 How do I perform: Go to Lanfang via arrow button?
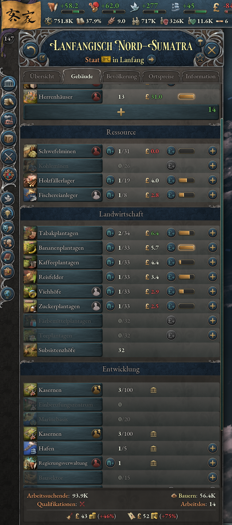(x=151, y=59)
